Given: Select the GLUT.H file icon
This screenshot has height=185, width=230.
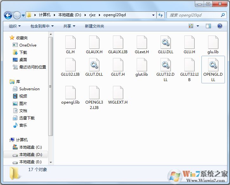Looking at the screenshot, I should click(118, 65).
